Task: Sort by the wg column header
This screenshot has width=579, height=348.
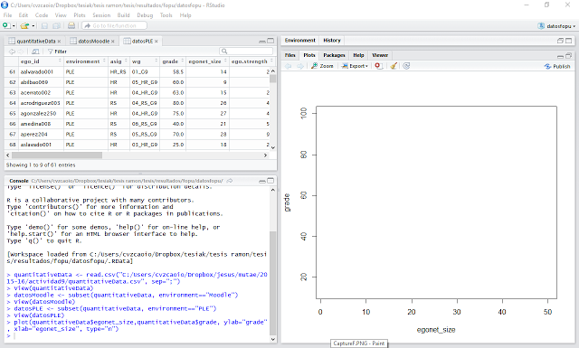Action: point(145,61)
